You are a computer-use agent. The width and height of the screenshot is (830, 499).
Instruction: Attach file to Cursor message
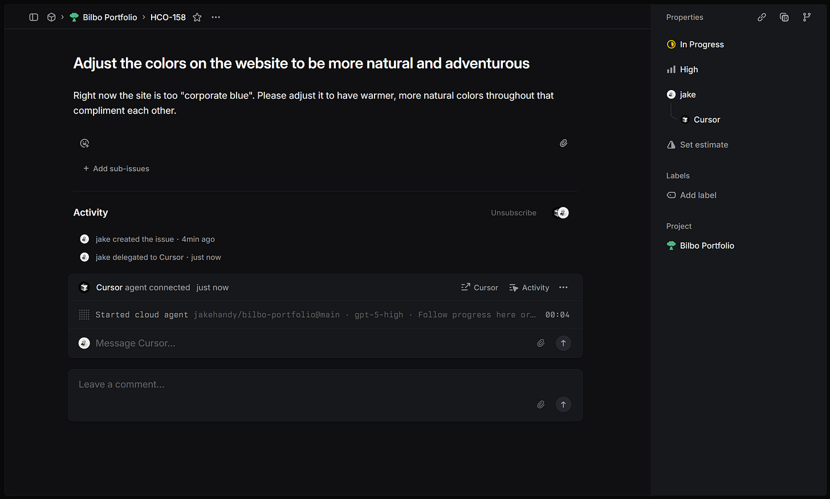[541, 343]
